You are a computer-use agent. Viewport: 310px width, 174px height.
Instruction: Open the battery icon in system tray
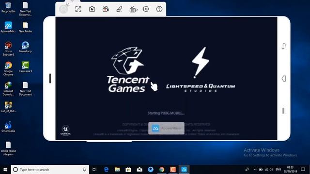click(x=261, y=170)
